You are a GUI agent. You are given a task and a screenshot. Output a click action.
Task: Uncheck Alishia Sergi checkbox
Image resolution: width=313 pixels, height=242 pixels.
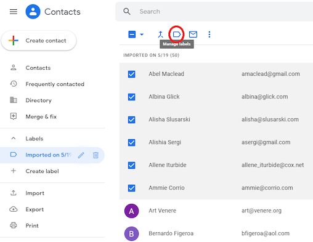131,142
